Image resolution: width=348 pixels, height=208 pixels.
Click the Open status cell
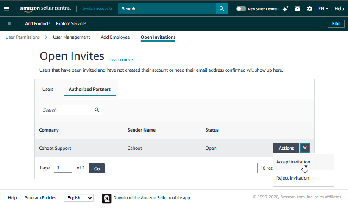pyautogui.click(x=211, y=148)
